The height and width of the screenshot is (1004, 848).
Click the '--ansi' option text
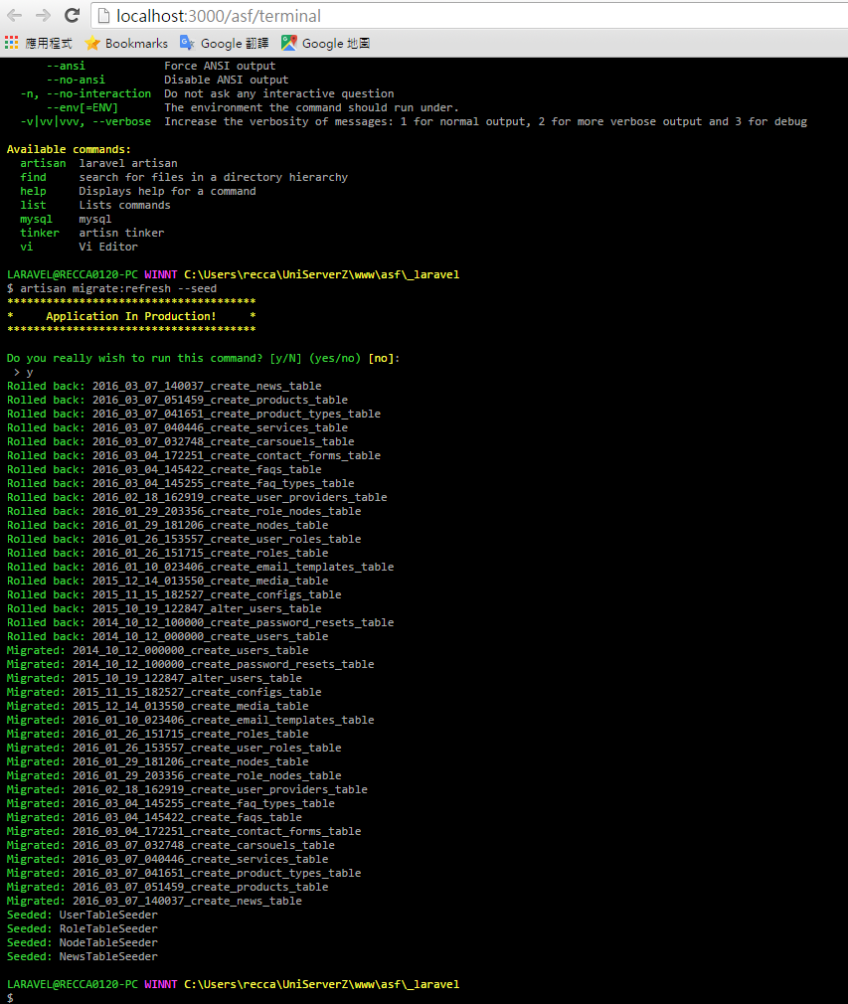[66, 66]
